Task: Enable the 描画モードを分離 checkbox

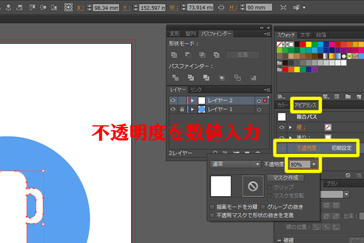Action: [212, 207]
